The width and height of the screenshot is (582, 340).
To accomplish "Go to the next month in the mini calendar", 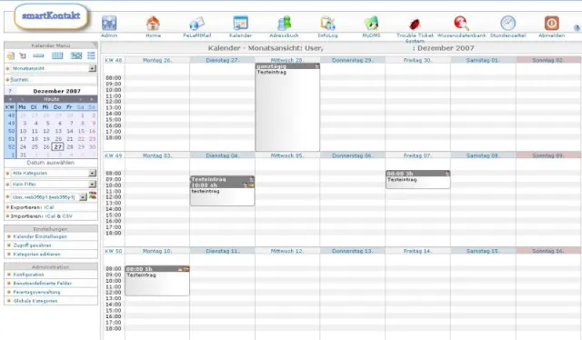I will 80,99.
